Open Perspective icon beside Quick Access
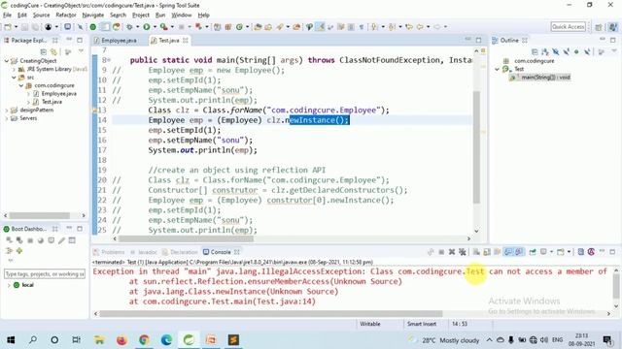The width and height of the screenshot is (622, 349). click(599, 27)
